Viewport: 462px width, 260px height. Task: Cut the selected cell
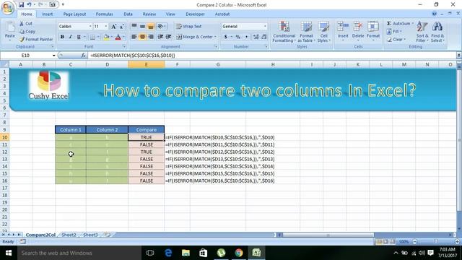coord(26,24)
